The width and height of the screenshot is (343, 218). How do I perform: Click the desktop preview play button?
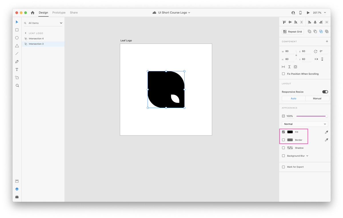(x=308, y=13)
